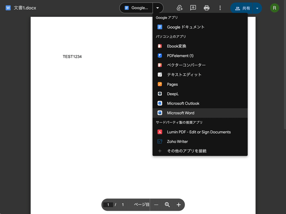This screenshot has width=286, height=214.
Task: Click the 文書1.docx file name
Action: [25, 8]
